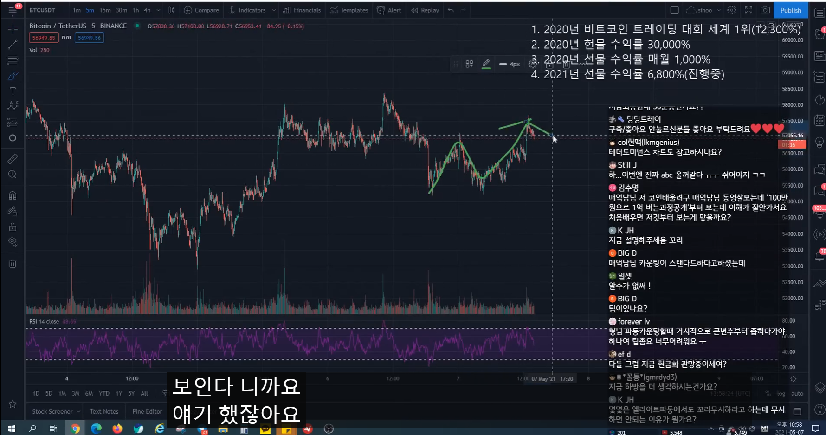Switch to 30m timeframe
This screenshot has height=435, width=826.
[122, 10]
